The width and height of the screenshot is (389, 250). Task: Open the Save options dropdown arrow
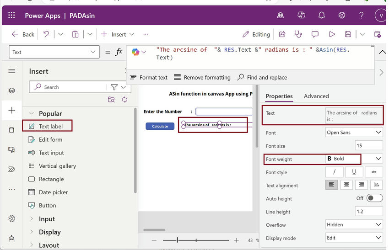[x=362, y=34]
